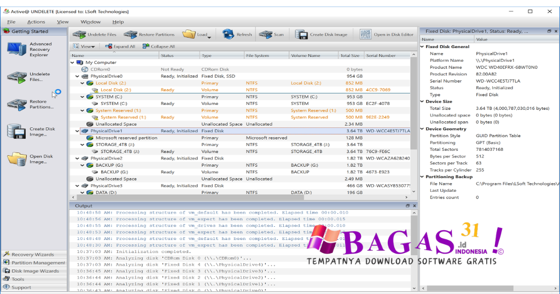Open Create Disk Image from the sidebar
The height and width of the screenshot is (294, 560).
pyautogui.click(x=31, y=131)
